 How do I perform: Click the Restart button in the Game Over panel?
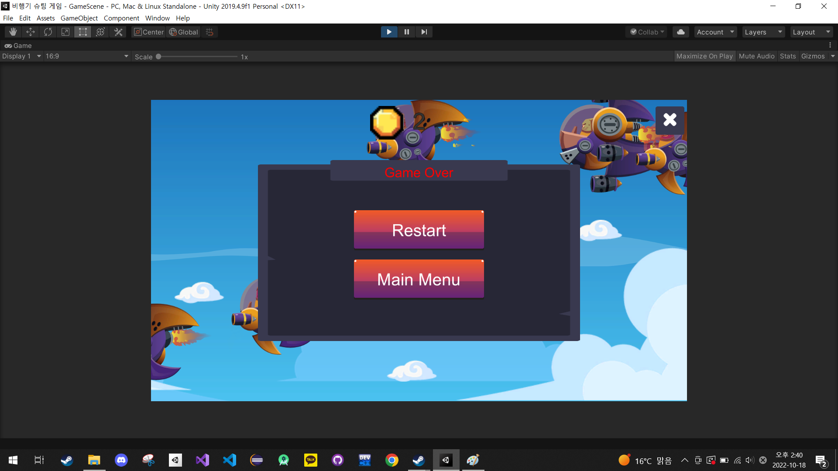[x=419, y=230]
